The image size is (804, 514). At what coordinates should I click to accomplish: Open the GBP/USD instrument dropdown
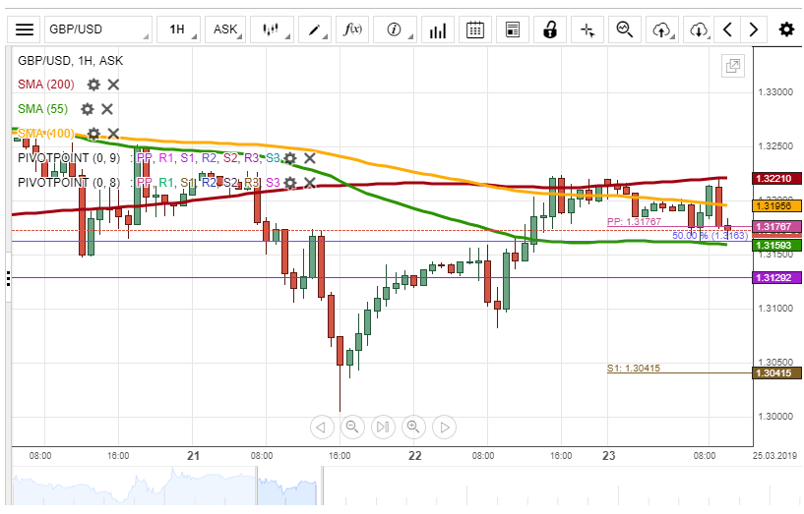98,29
